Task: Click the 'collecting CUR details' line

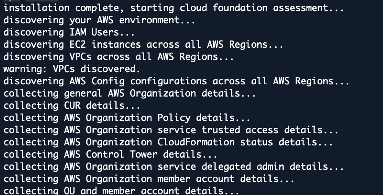Action: click(72, 106)
